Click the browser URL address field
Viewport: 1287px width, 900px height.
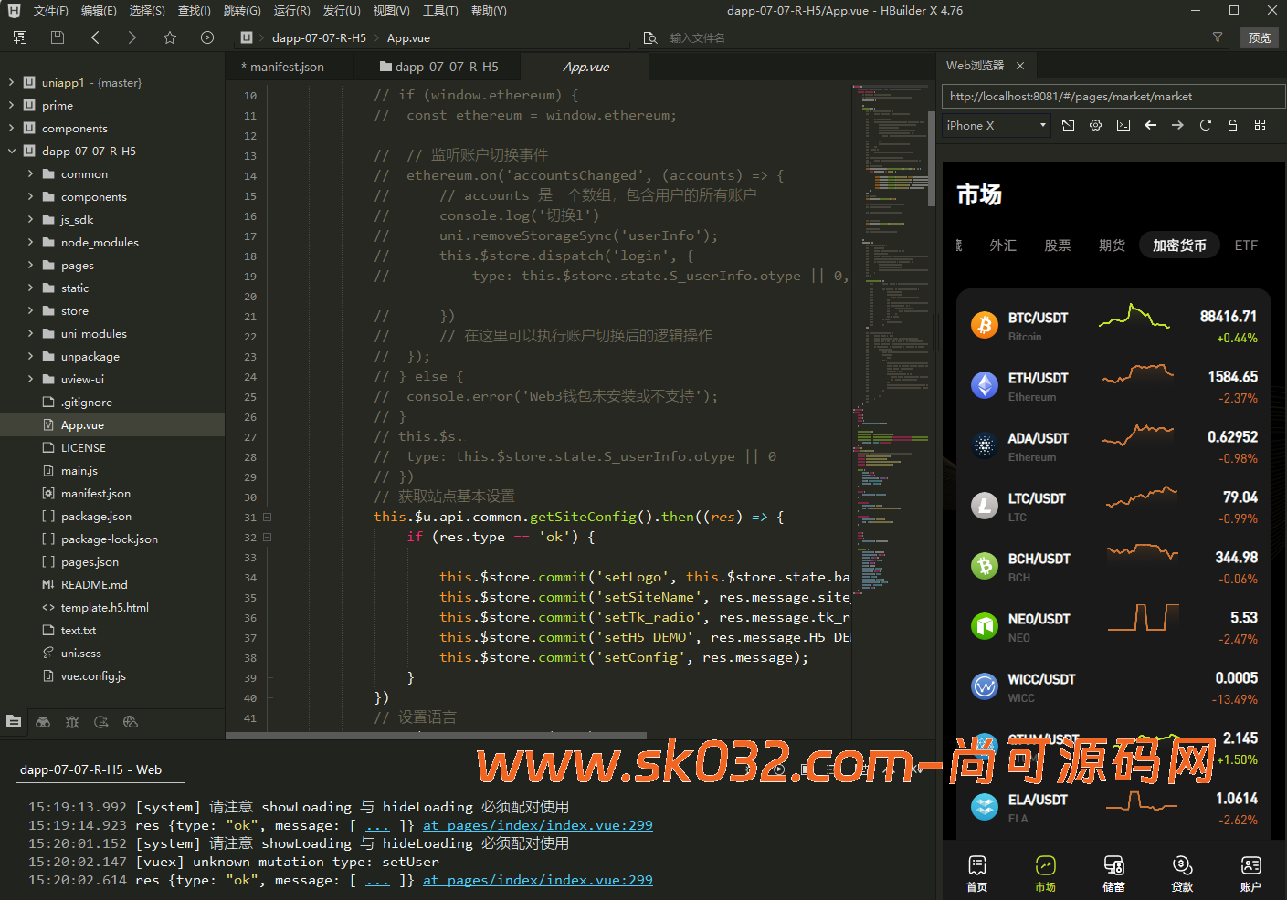click(x=1112, y=96)
